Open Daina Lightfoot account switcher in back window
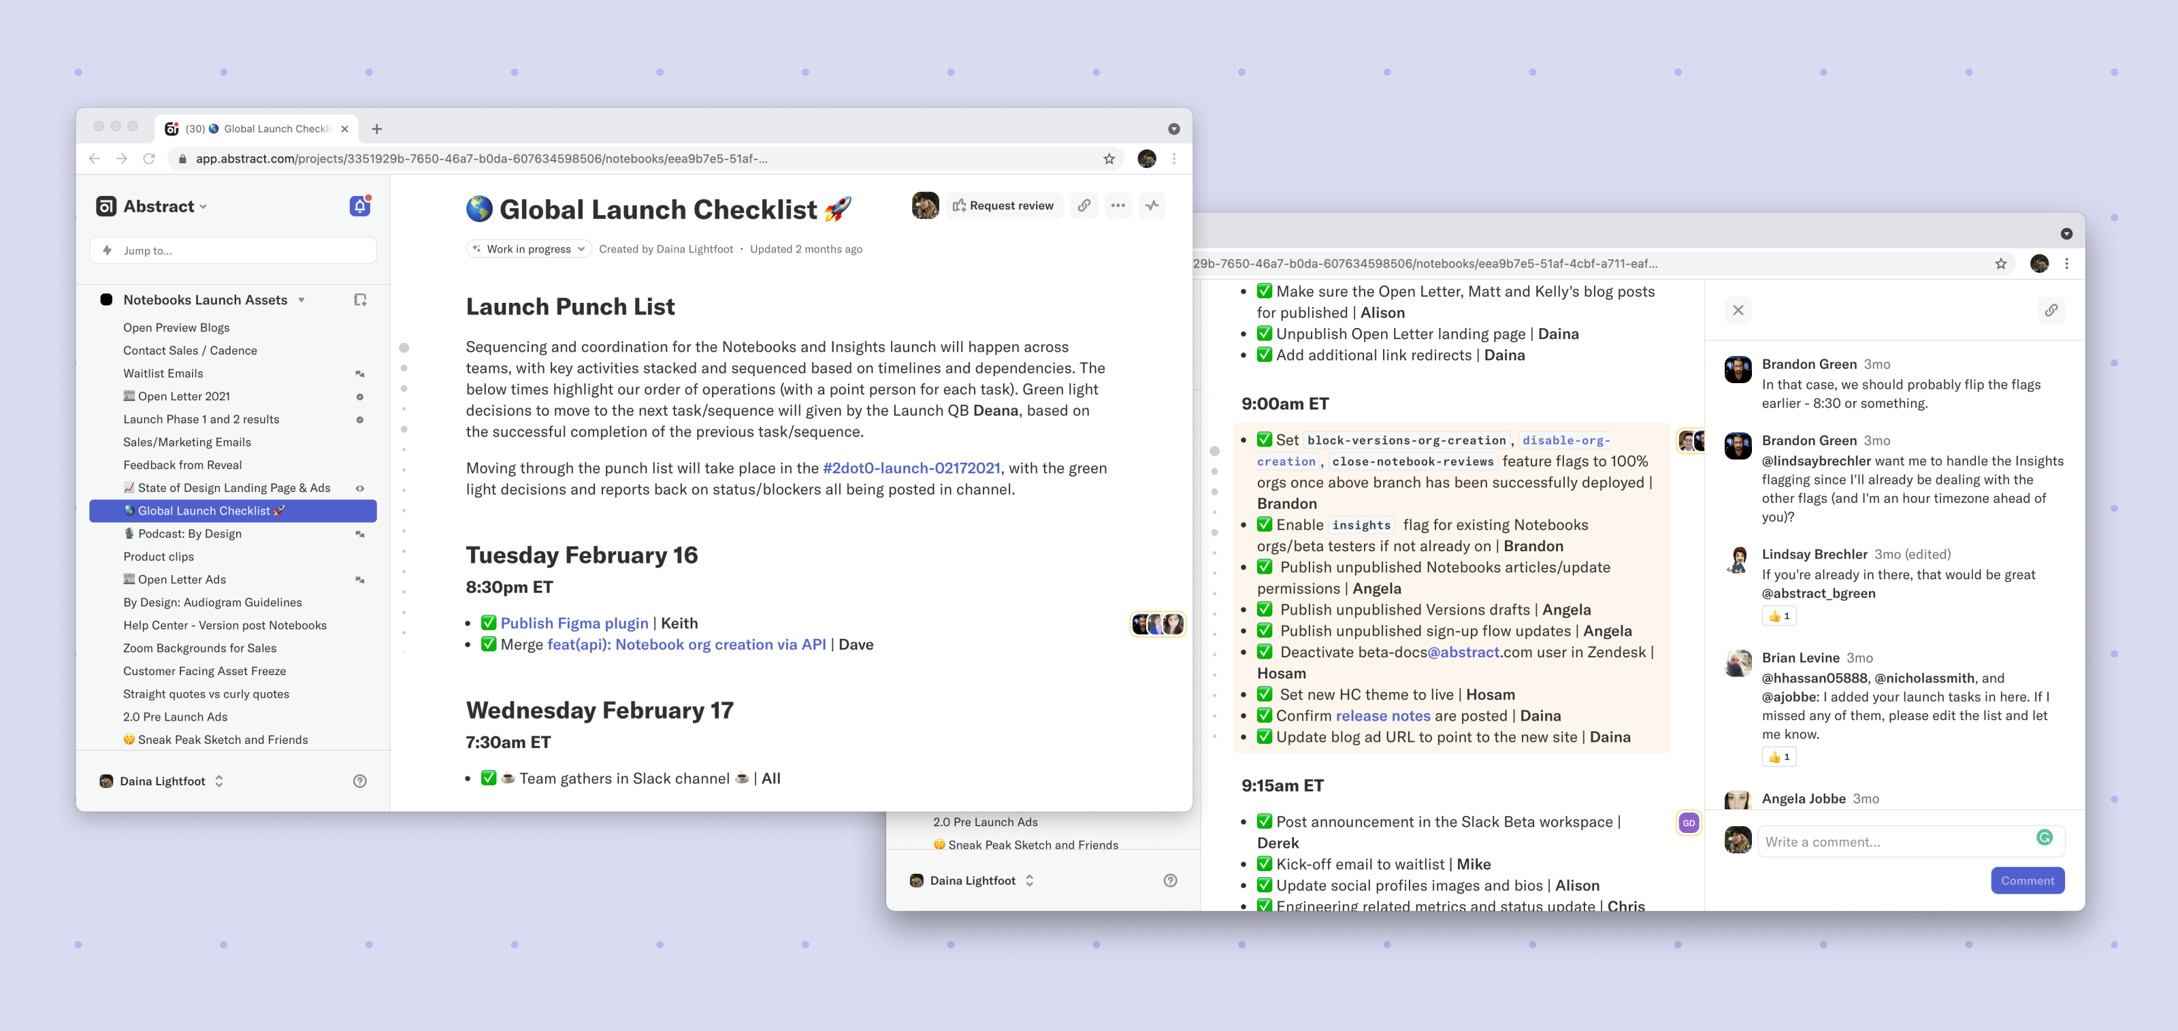Image resolution: width=2178 pixels, height=1031 pixels. [x=973, y=881]
